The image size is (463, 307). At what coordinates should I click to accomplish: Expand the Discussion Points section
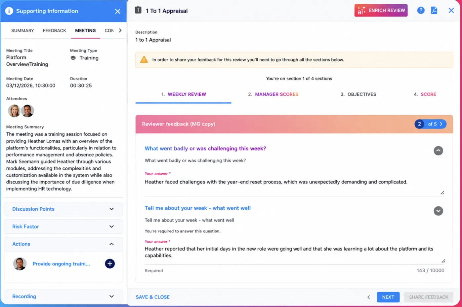(x=63, y=209)
